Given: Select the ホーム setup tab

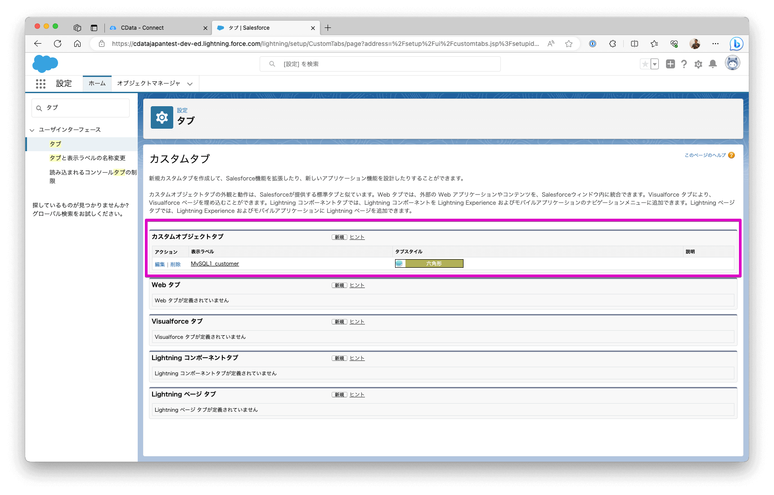Looking at the screenshot, I should click(97, 84).
